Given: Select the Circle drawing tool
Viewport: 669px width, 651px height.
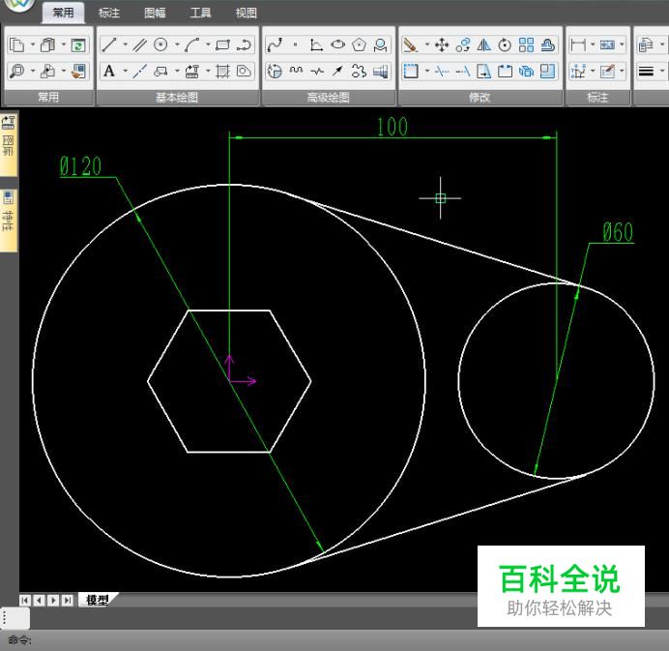Looking at the screenshot, I should [x=160, y=44].
